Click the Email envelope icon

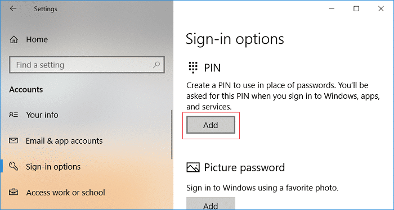coord(14,140)
